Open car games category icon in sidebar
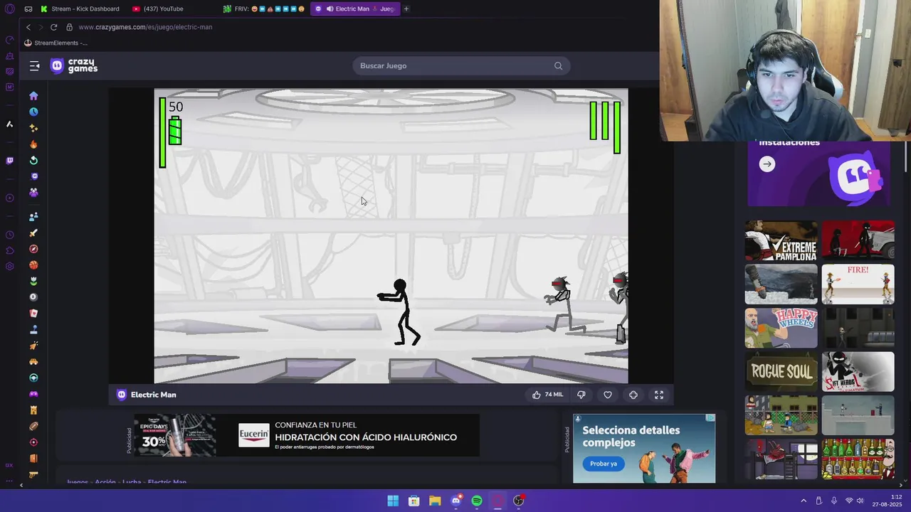Viewport: 911px width, 512px height. click(33, 362)
